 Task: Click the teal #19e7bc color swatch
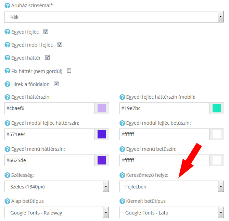pos(217,108)
